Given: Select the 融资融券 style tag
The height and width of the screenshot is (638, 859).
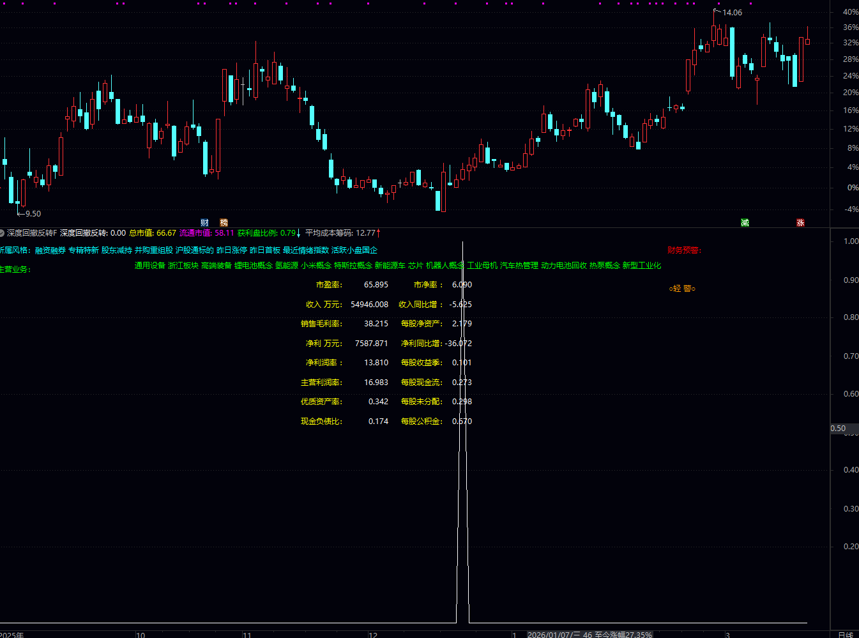Looking at the screenshot, I should (50, 250).
